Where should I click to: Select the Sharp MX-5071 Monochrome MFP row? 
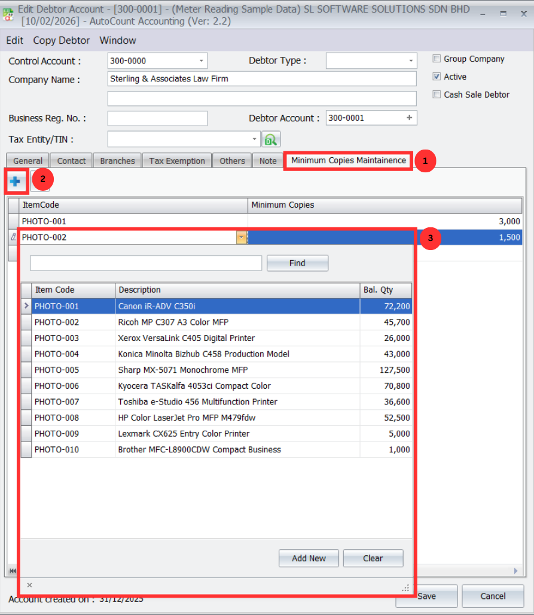(182, 370)
